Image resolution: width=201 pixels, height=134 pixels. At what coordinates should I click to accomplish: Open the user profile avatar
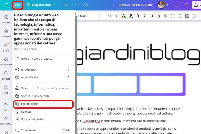coord(161,5)
